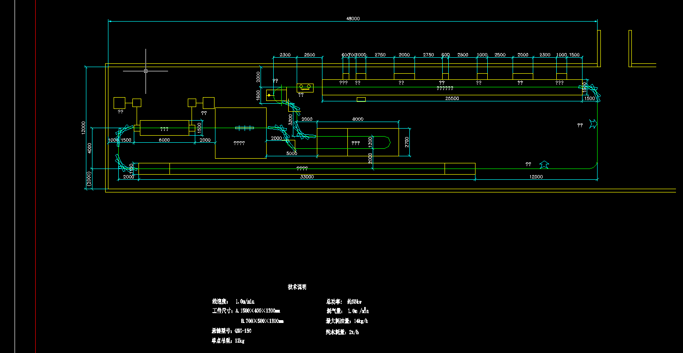The width and height of the screenshot is (683, 353).
Task: Click the 2t/h water consumption text
Action: click(353, 332)
